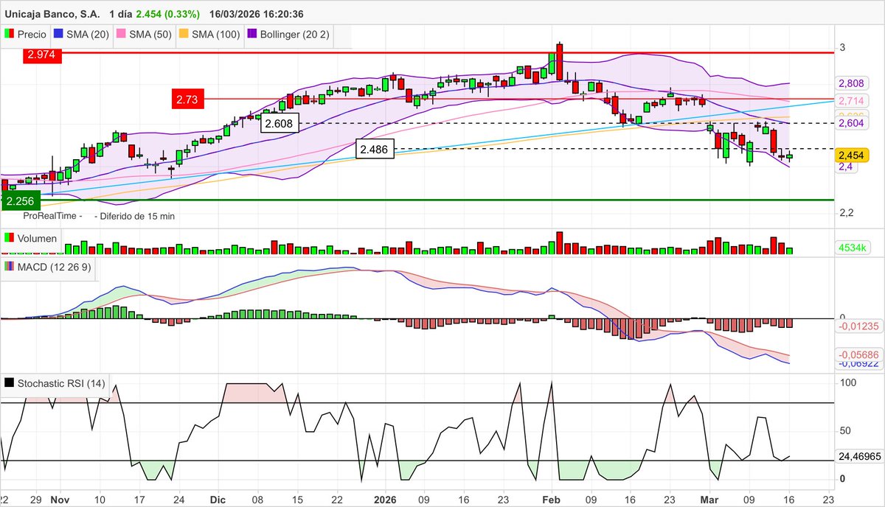Click the 16/03/2026 16:20:36 timestamp
This screenshot has width=885, height=507.
coord(257,14)
